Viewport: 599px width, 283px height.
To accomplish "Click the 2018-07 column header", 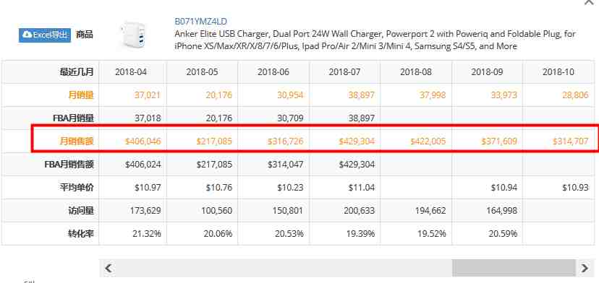I will coord(344,72).
